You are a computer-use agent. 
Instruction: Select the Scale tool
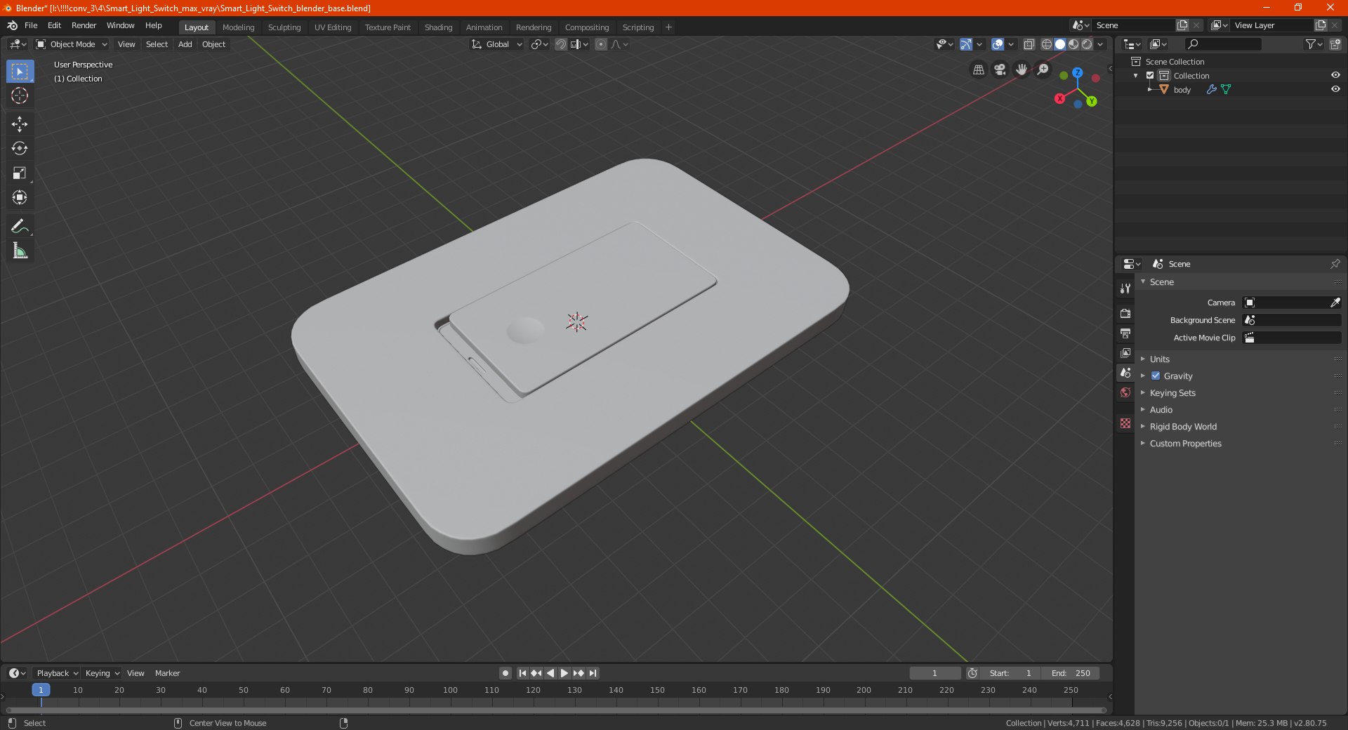(20, 173)
